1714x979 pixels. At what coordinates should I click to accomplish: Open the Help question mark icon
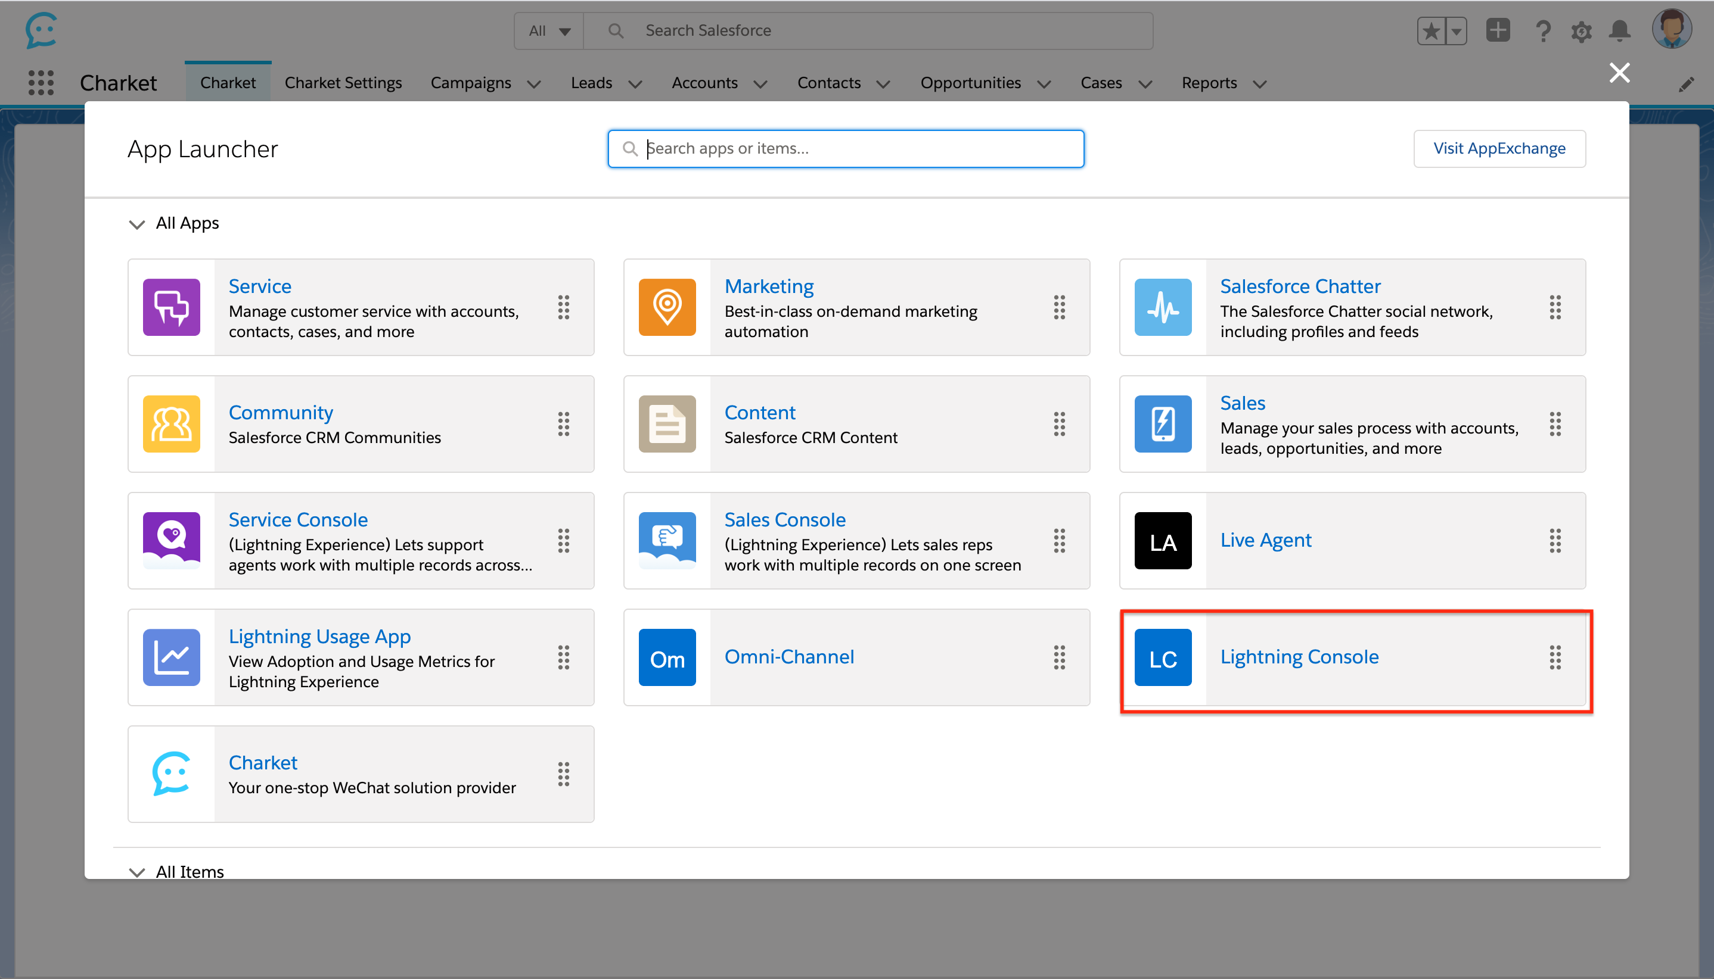coord(1543,31)
